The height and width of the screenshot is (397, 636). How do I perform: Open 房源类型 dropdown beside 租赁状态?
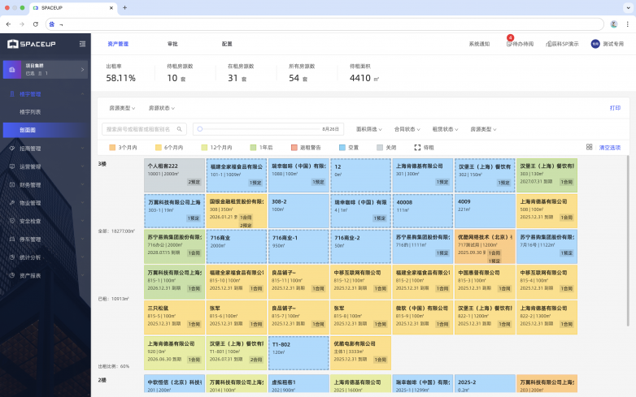483,129
